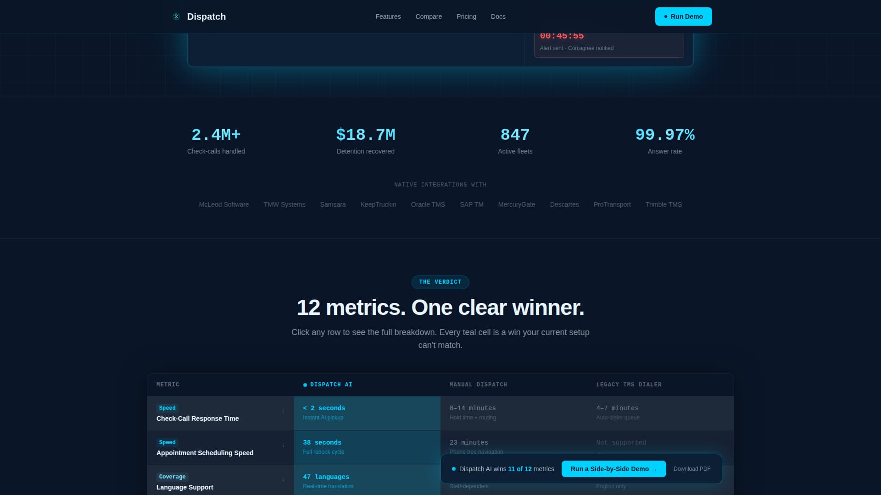The height and width of the screenshot is (495, 881).
Task: Open the Dispatch brand name link
Action: point(206,16)
